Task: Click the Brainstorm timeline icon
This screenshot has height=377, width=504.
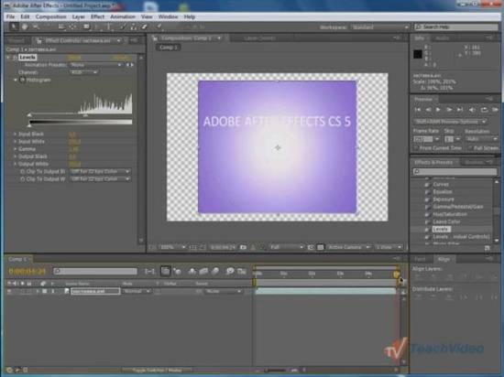Action: click(229, 272)
